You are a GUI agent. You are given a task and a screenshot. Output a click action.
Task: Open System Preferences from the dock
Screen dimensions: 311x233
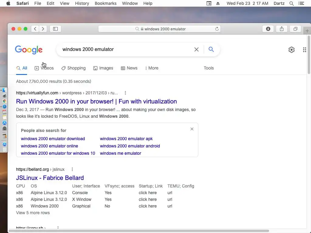[4, 128]
